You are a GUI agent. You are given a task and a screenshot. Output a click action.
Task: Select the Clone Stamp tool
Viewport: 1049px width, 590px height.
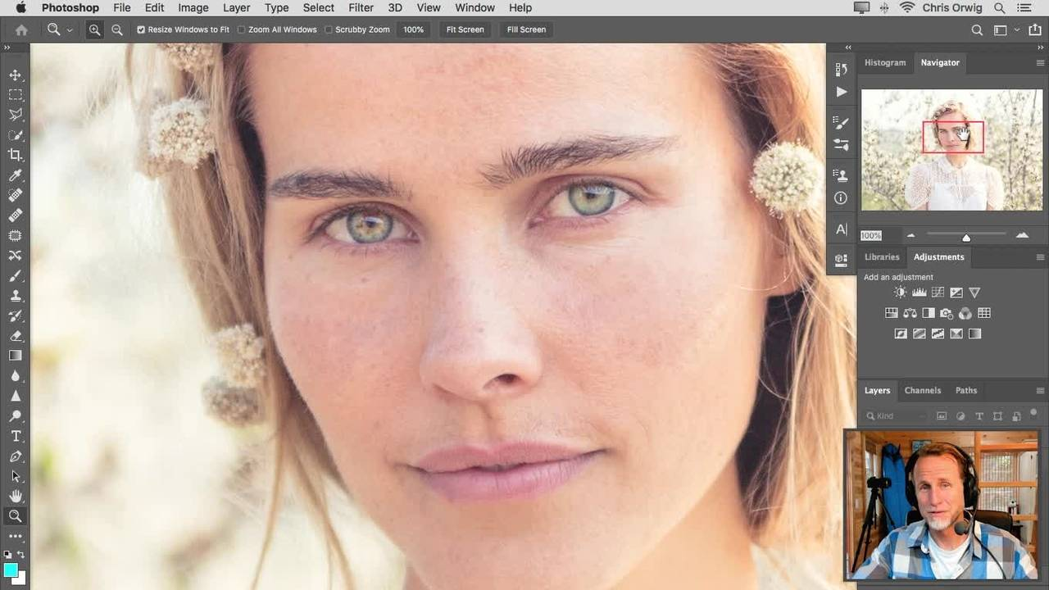pyautogui.click(x=16, y=295)
